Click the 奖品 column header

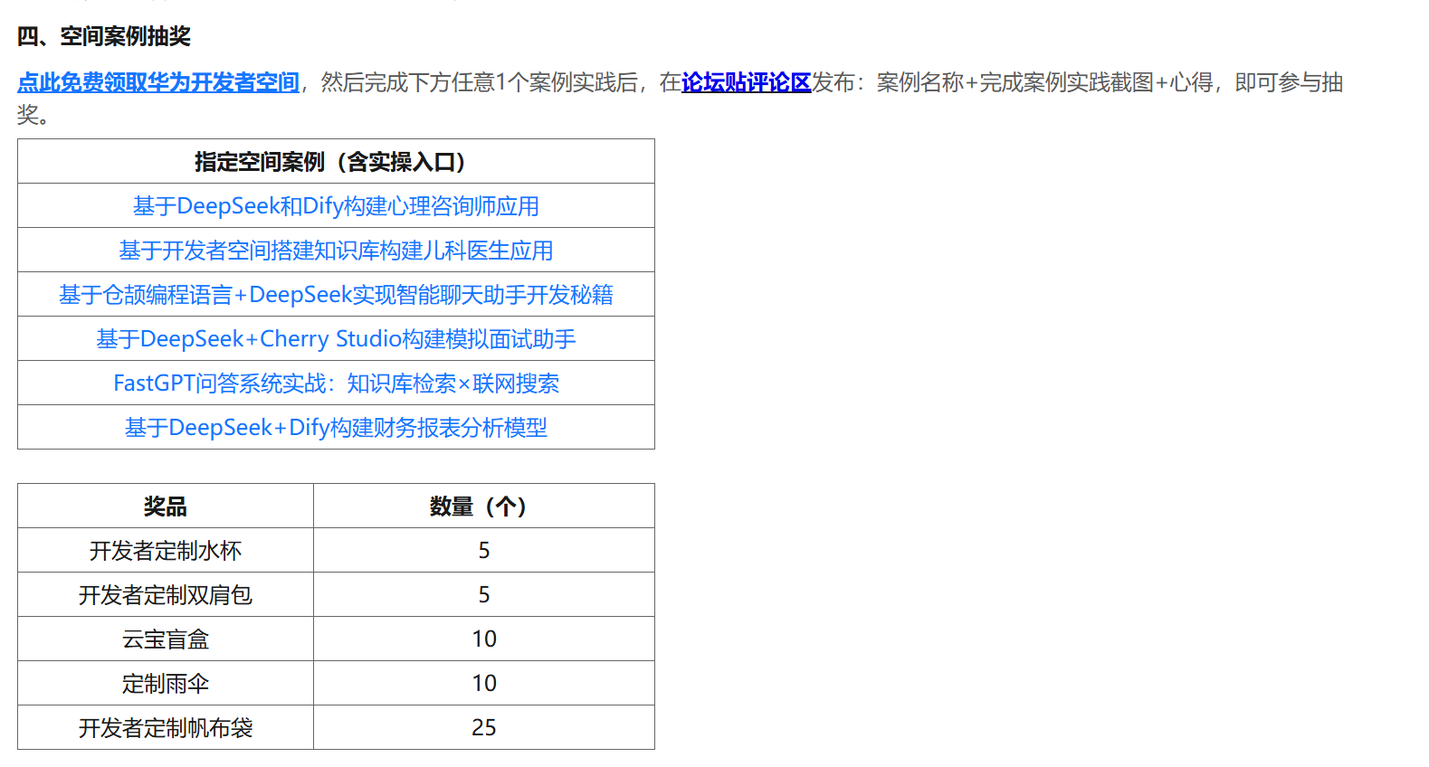[x=166, y=507]
